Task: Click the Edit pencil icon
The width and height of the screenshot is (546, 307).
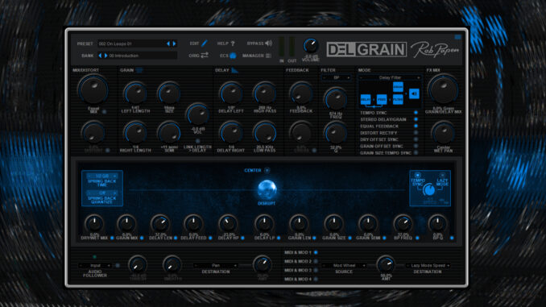Action: [205, 44]
